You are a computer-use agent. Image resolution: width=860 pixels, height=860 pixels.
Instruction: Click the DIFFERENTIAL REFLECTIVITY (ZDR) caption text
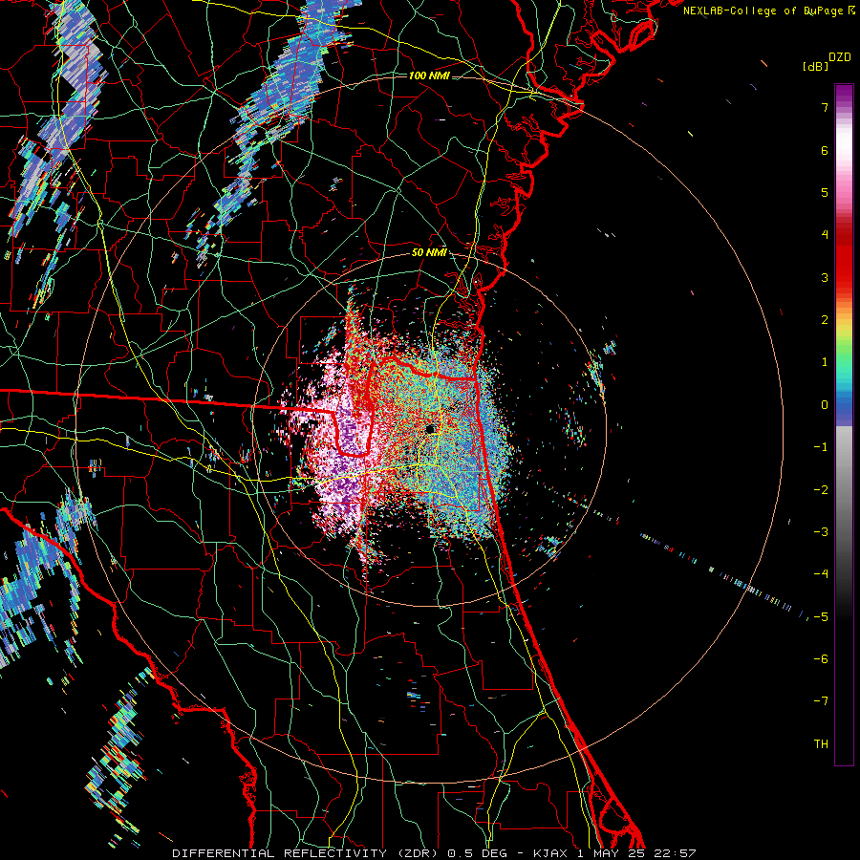pyautogui.click(x=305, y=853)
